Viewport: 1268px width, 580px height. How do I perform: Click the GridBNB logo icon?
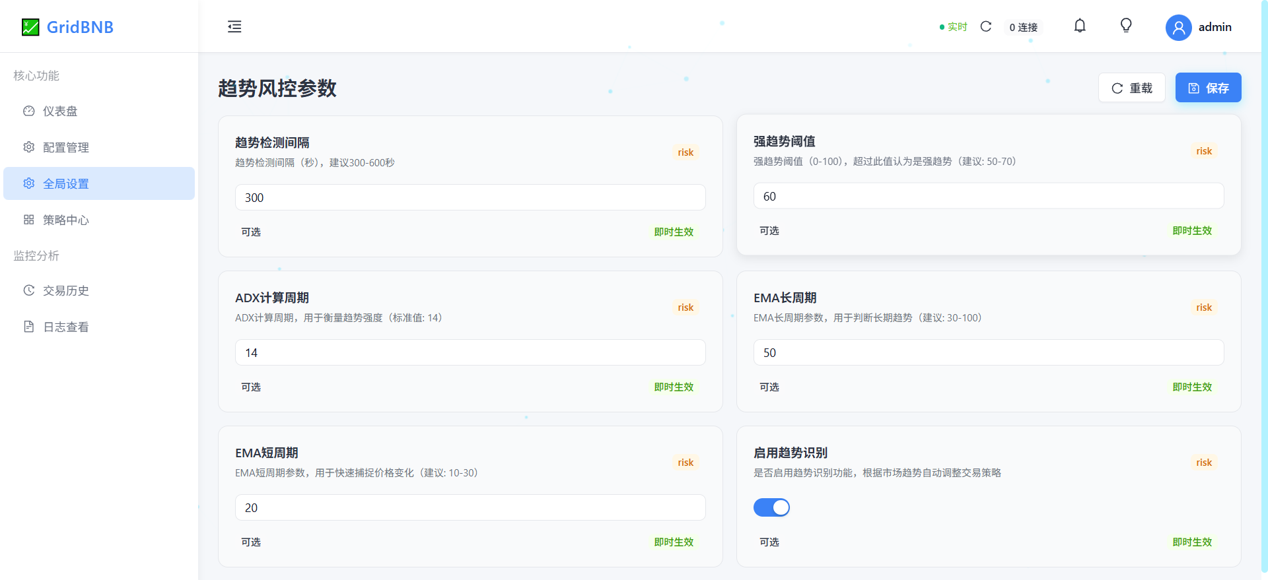click(30, 27)
